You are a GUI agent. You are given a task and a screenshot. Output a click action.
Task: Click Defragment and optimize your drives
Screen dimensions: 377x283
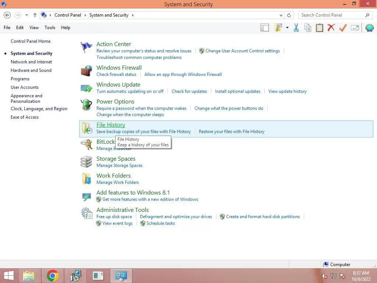pos(176,217)
